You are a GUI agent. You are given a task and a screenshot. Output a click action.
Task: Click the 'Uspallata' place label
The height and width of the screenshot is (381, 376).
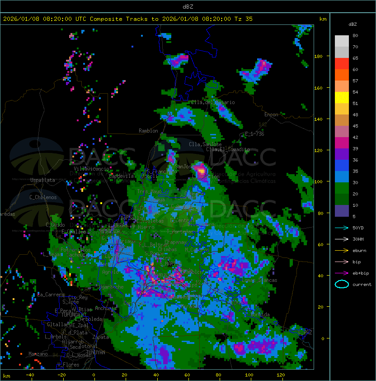(42, 180)
